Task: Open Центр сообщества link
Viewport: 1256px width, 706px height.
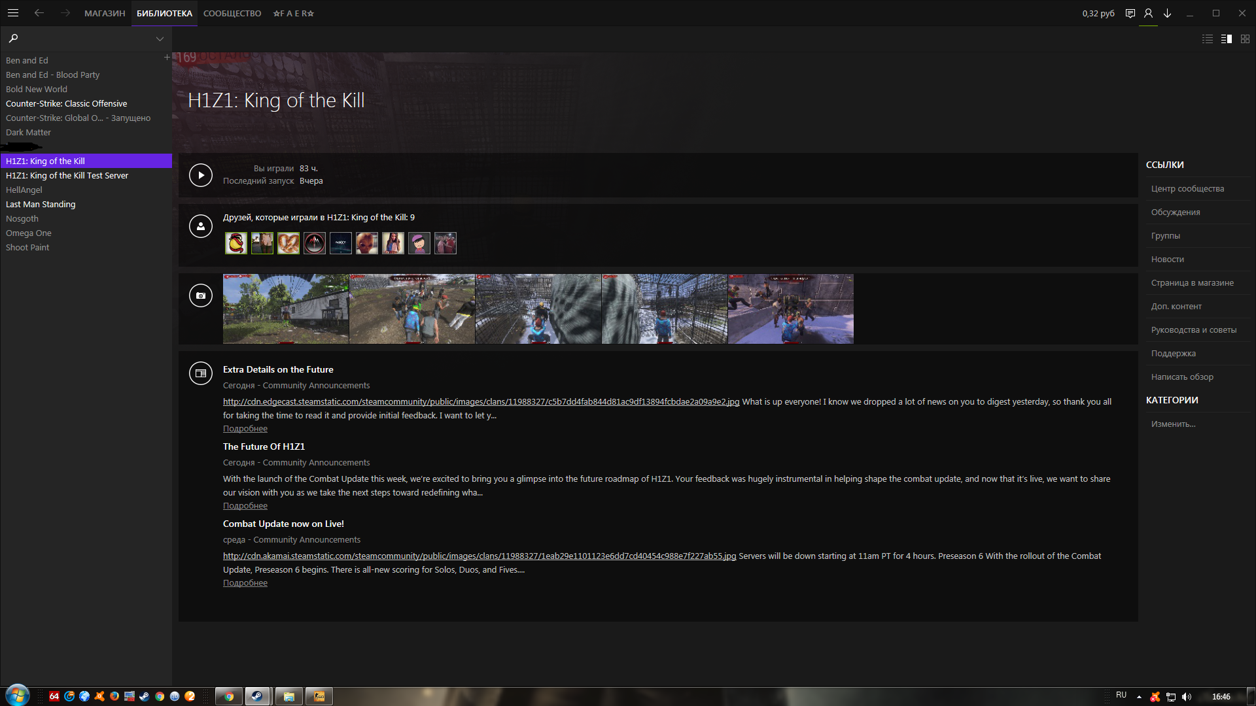Action: coord(1187,189)
